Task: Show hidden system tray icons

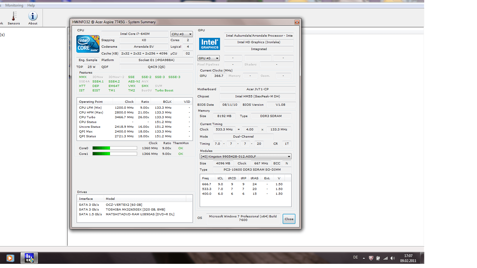Action: [364, 258]
